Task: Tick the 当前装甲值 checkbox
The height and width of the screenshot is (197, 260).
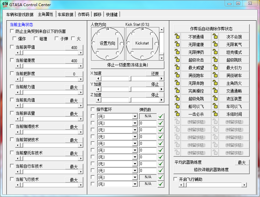Action: click(12, 47)
